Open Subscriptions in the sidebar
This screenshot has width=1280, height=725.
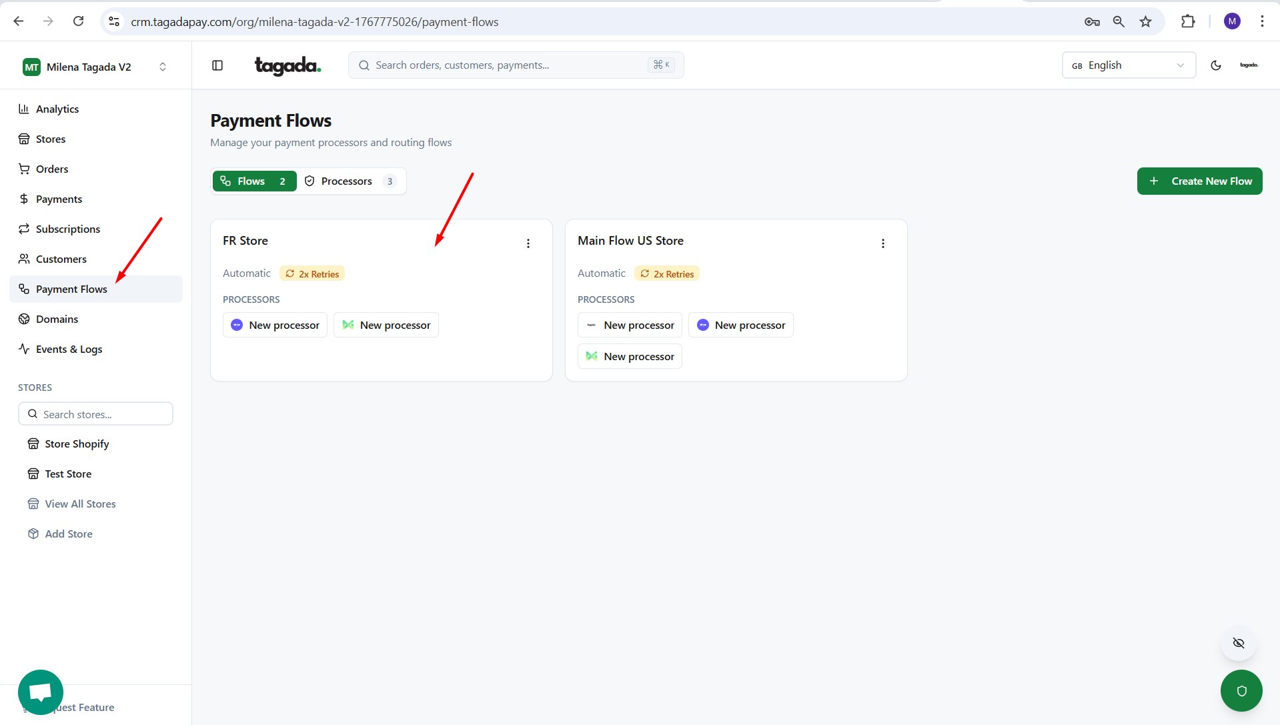[67, 229]
